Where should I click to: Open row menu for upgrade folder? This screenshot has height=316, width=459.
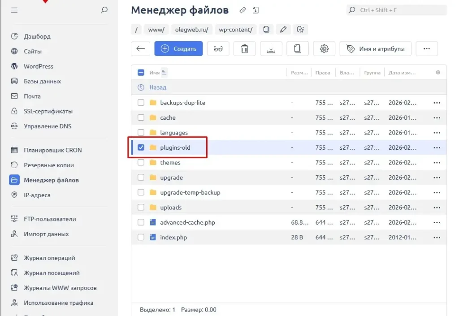pos(437,177)
